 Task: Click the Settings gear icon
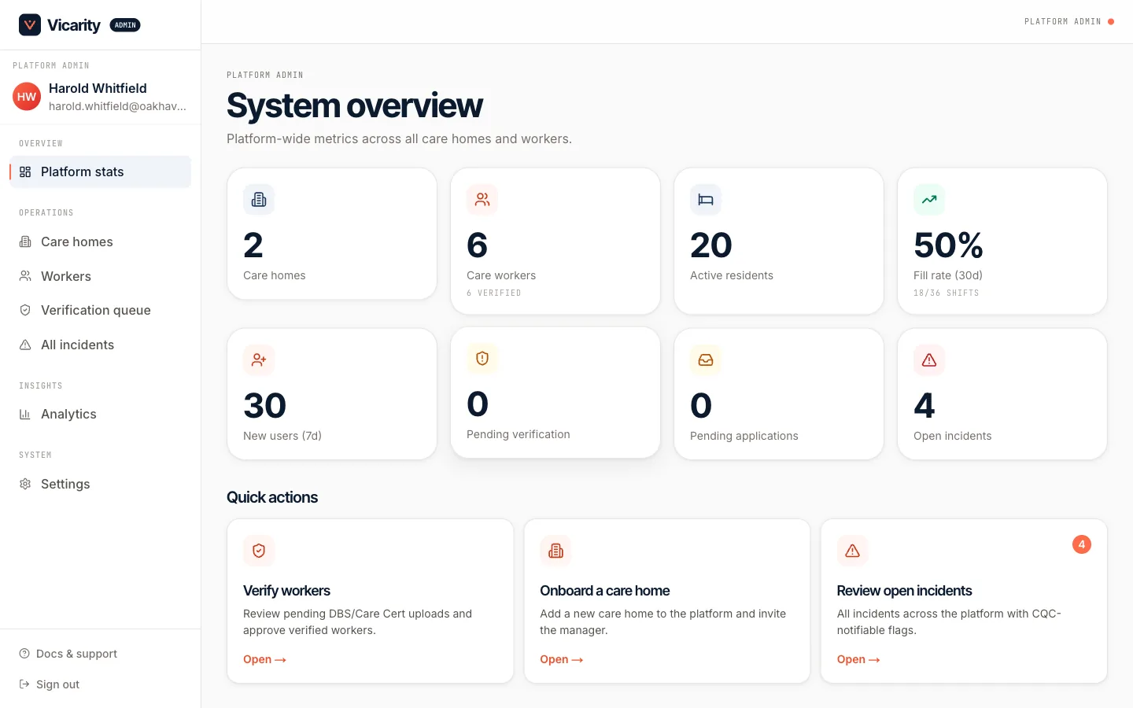click(x=25, y=484)
